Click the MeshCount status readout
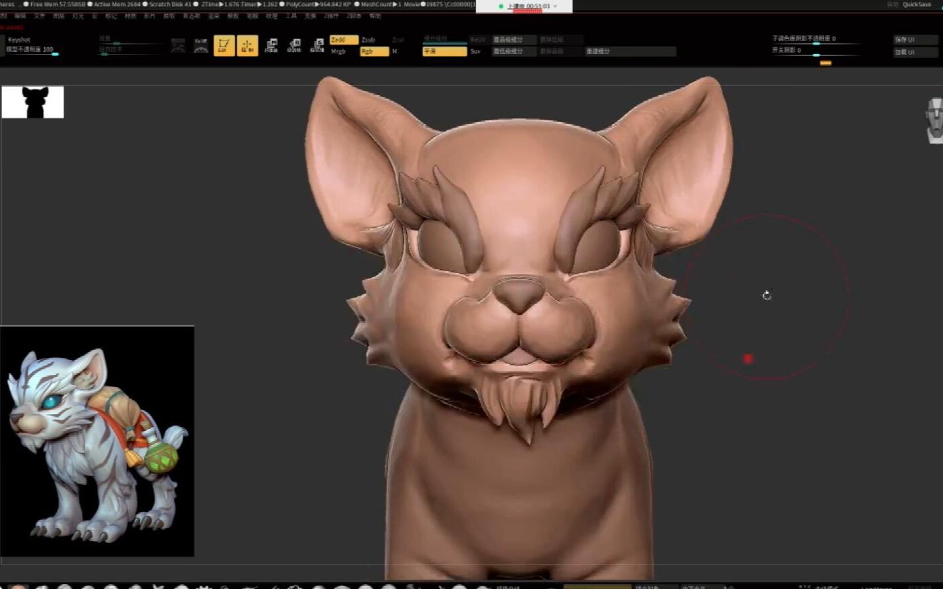Screen dimensions: 943x589 (381, 4)
